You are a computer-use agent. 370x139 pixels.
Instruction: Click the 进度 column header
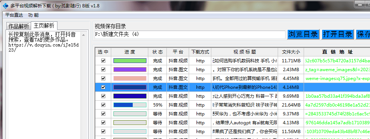[130, 52]
